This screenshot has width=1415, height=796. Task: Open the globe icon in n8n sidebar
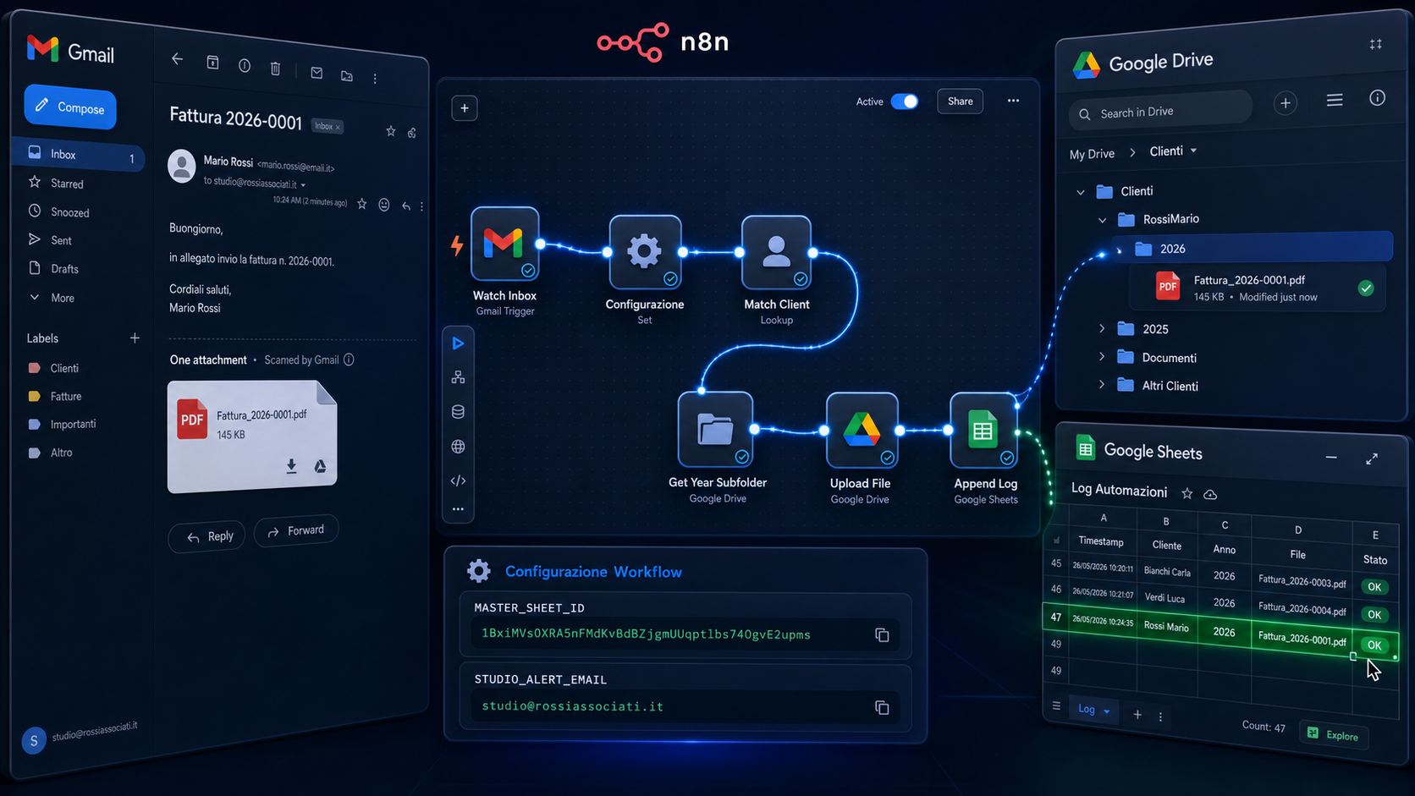tap(458, 447)
